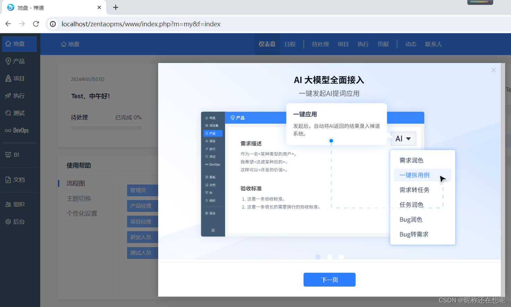Choose Bug转需求 in AI menu
Image resolution: width=511 pixels, height=307 pixels.
pyautogui.click(x=414, y=234)
